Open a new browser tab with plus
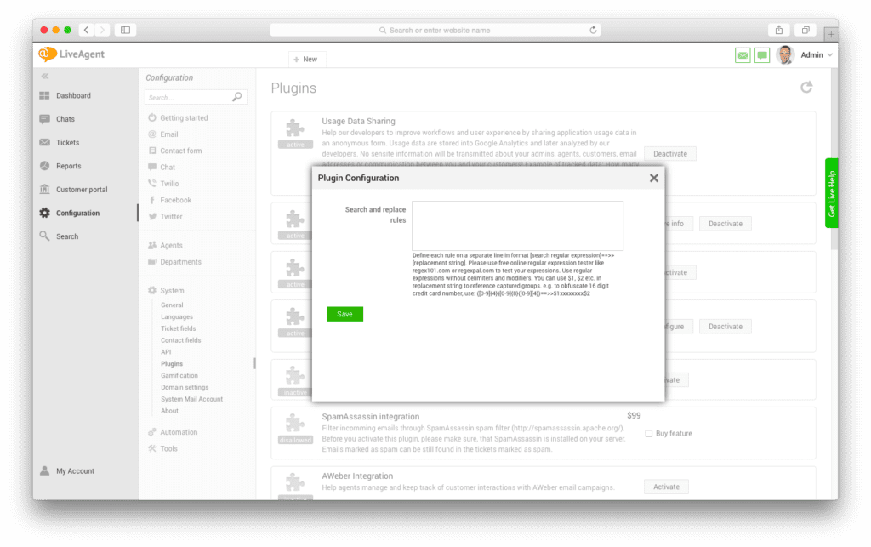The width and height of the screenshot is (871, 547). 831,34
